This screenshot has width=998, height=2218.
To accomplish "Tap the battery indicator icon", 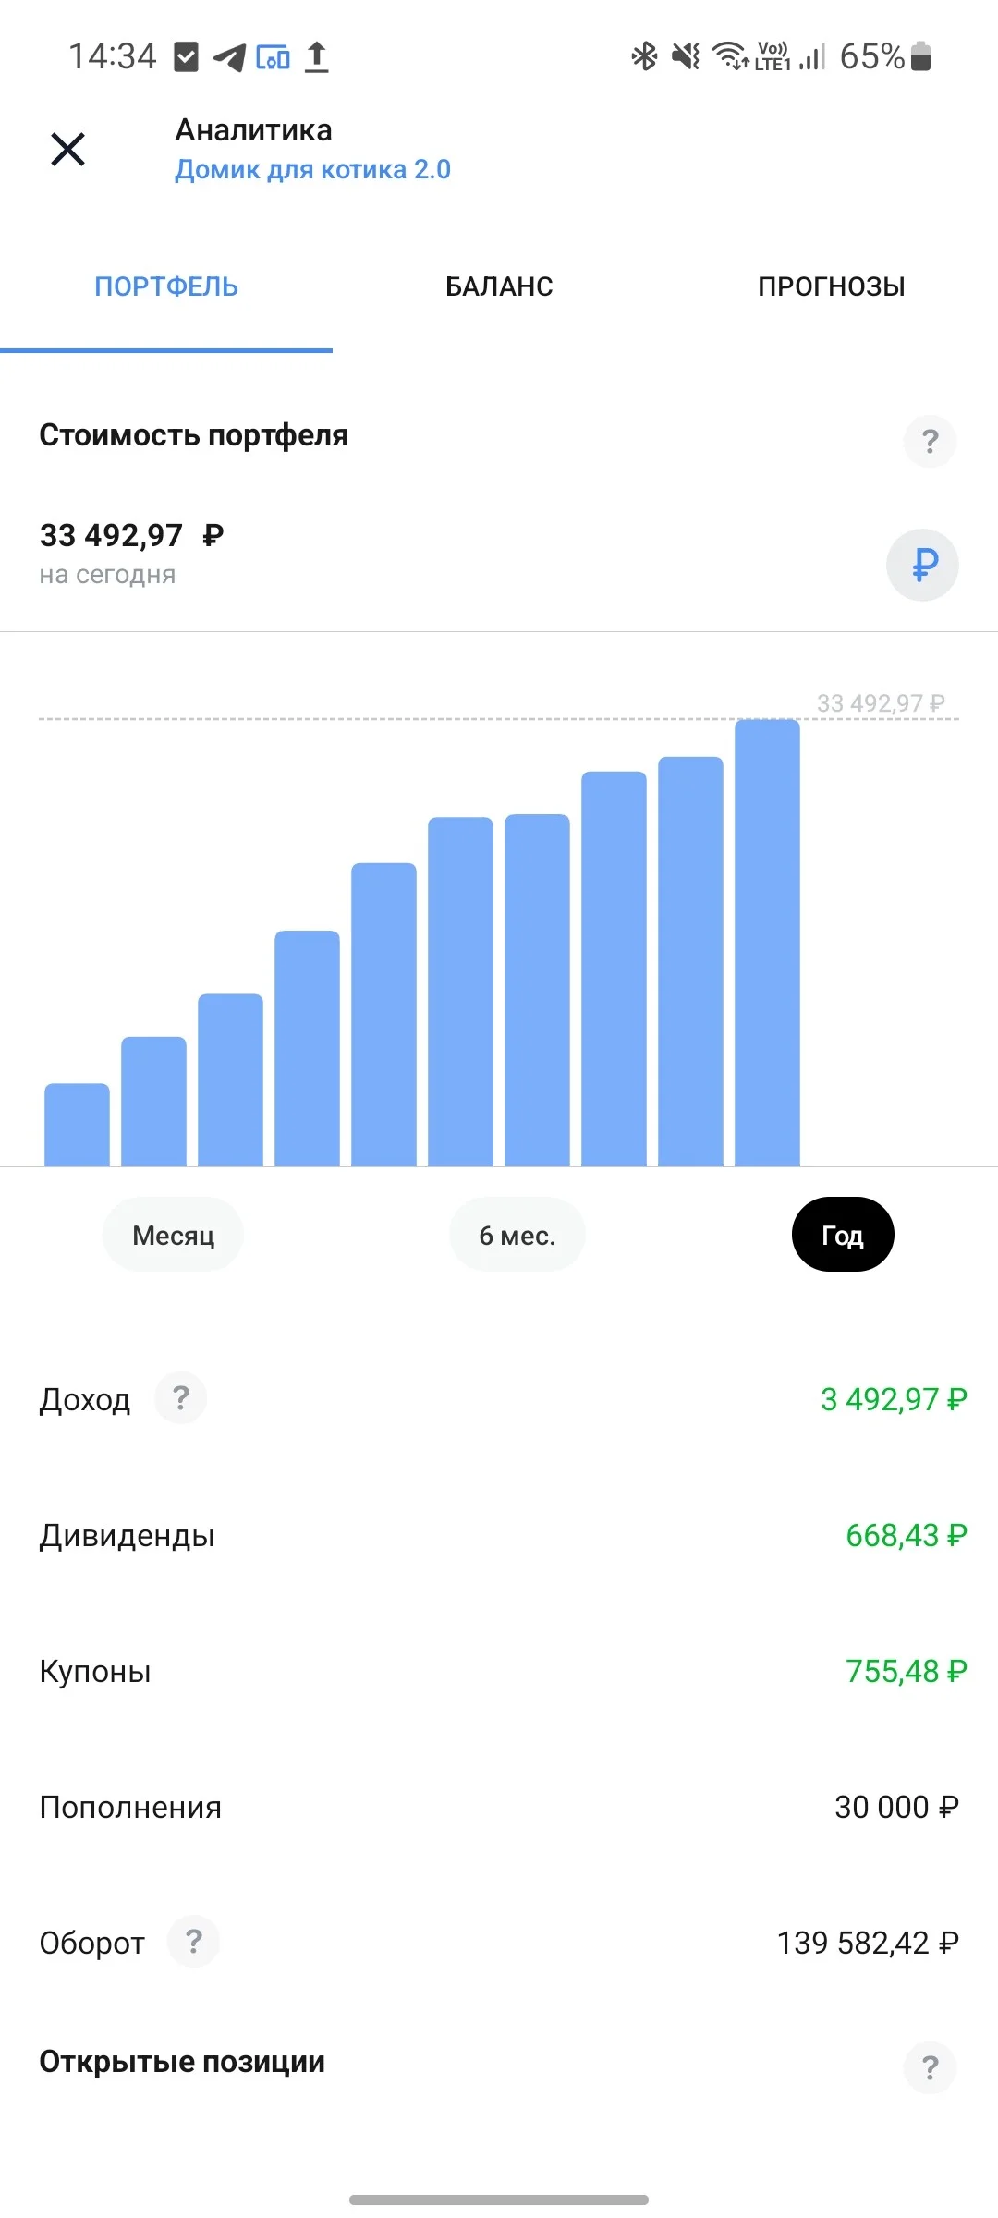I will pos(920,56).
